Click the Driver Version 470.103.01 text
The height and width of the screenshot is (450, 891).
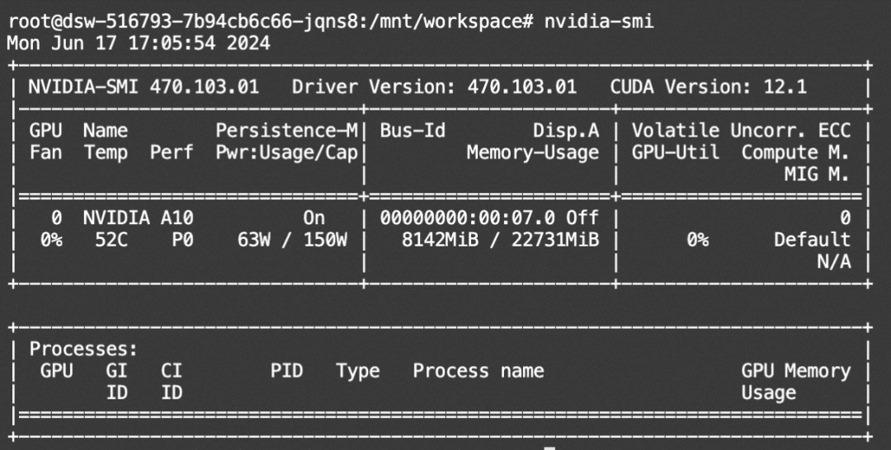(x=434, y=87)
